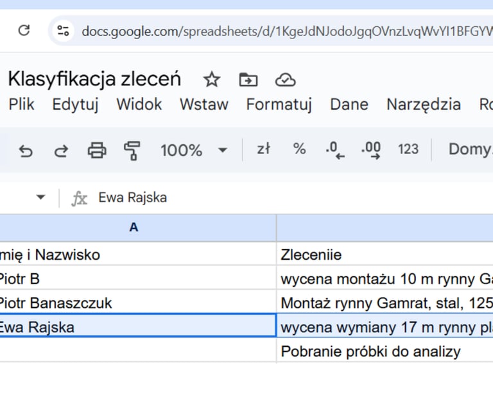Increase decimal places
Image resolution: width=493 pixels, height=404 pixels.
(x=371, y=150)
